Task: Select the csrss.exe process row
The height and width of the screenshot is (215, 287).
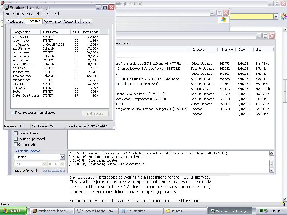Action: tap(55, 84)
